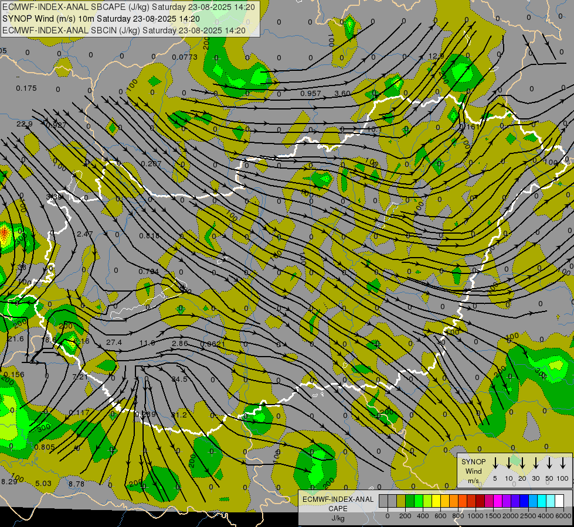Pick the pure yellow swatch in the CAPE scale
574x527 pixels.
pyautogui.click(x=436, y=501)
